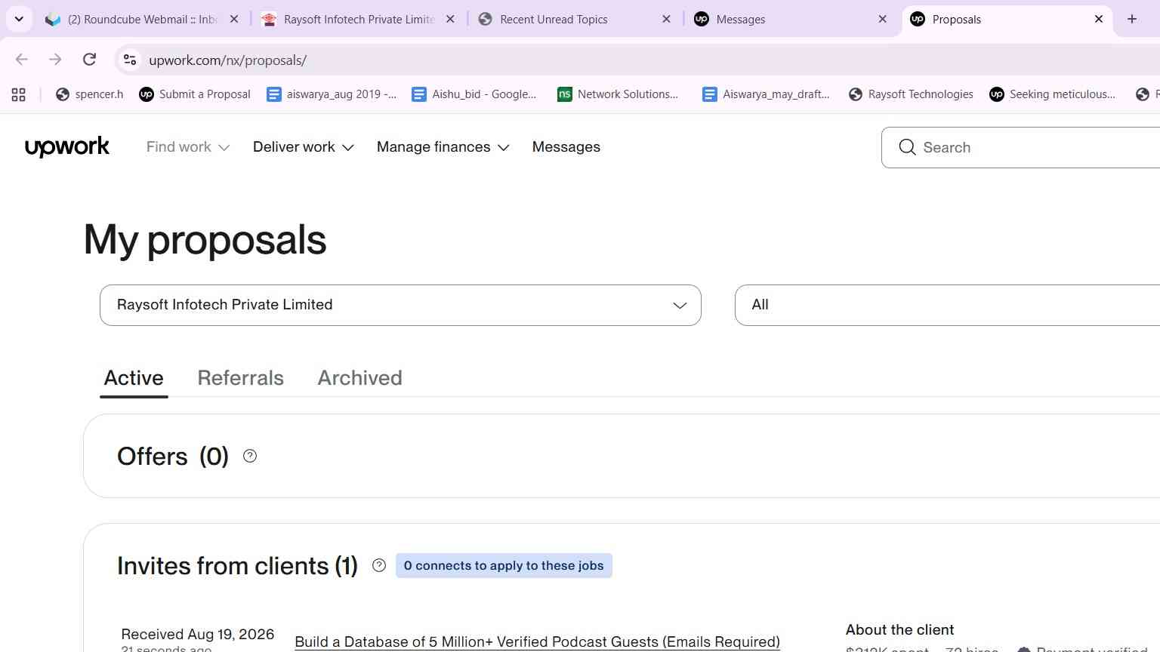Switch to the Referrals tab
The image size is (1160, 652).
tap(240, 378)
